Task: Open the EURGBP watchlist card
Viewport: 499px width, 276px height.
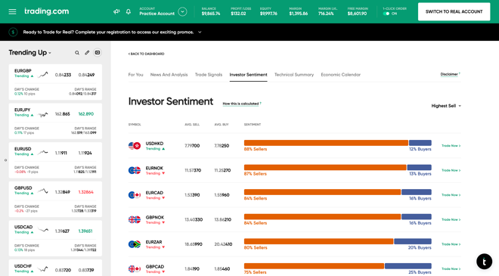Action: click(55, 82)
